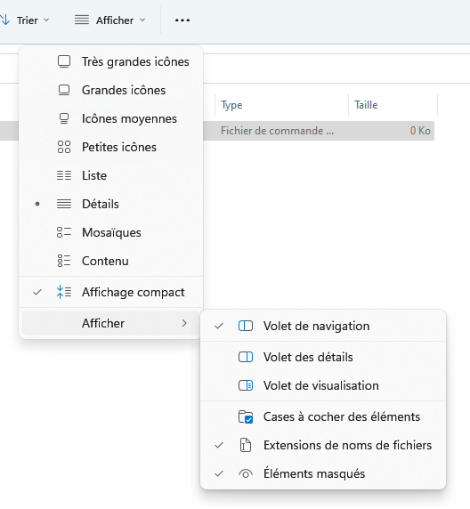Select the Très grandes icônes view icon
Viewport: 470px width, 509px height.
pos(64,61)
